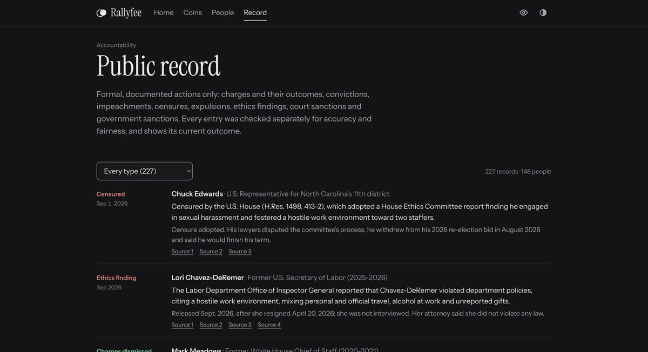Open the Coins tab
648x352 pixels.
(193, 12)
